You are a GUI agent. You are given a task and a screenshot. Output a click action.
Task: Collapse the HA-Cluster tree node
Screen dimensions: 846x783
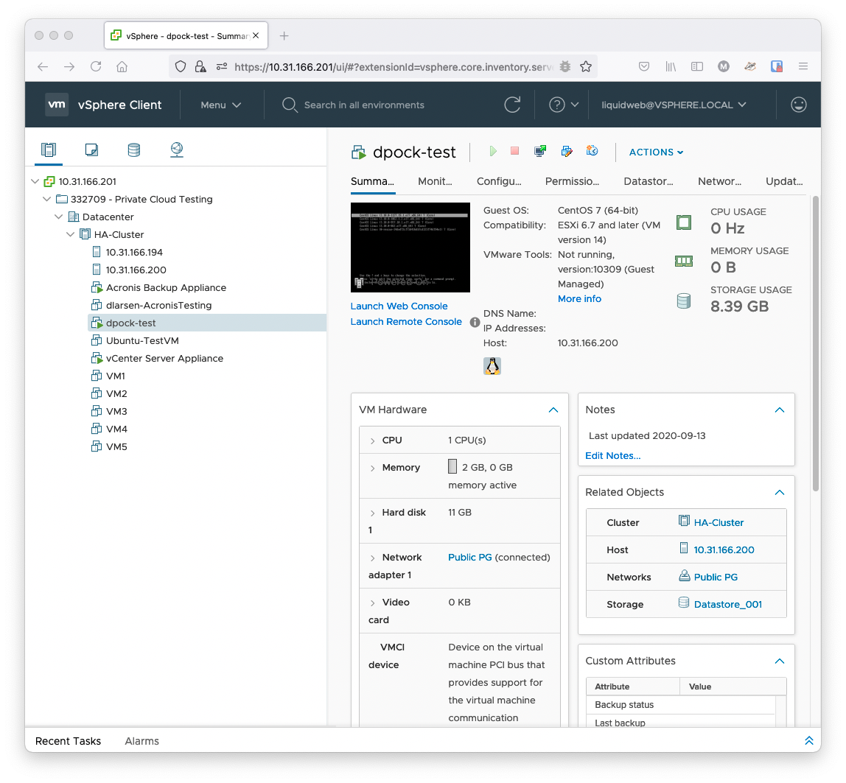click(x=71, y=234)
